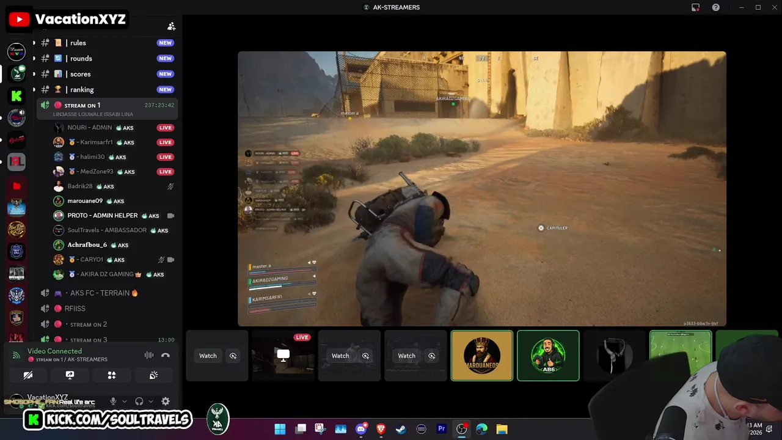Screen dimensions: 782x440
Task: Open microphone input device dropdown
Action: pos(124,402)
